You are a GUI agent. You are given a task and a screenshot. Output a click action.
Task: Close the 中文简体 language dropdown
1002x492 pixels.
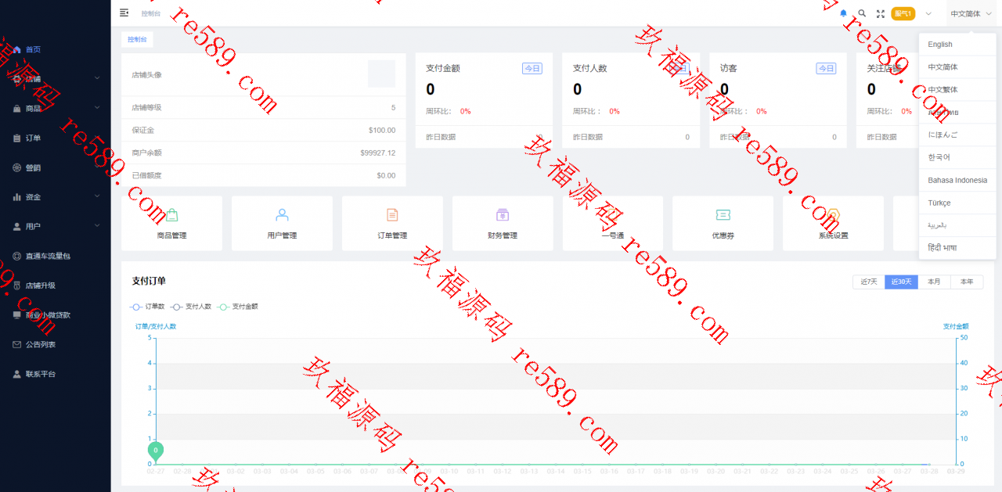971,13
